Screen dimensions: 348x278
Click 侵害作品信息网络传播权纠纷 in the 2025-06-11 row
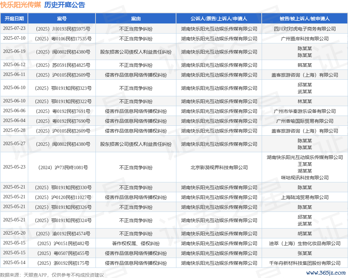(136, 75)
